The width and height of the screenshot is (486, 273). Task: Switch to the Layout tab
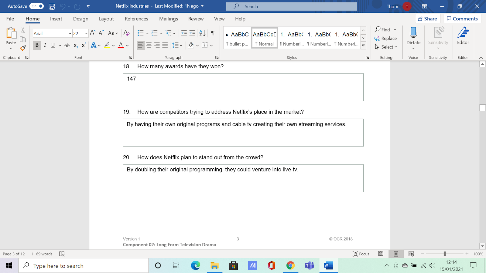pyautogui.click(x=106, y=19)
